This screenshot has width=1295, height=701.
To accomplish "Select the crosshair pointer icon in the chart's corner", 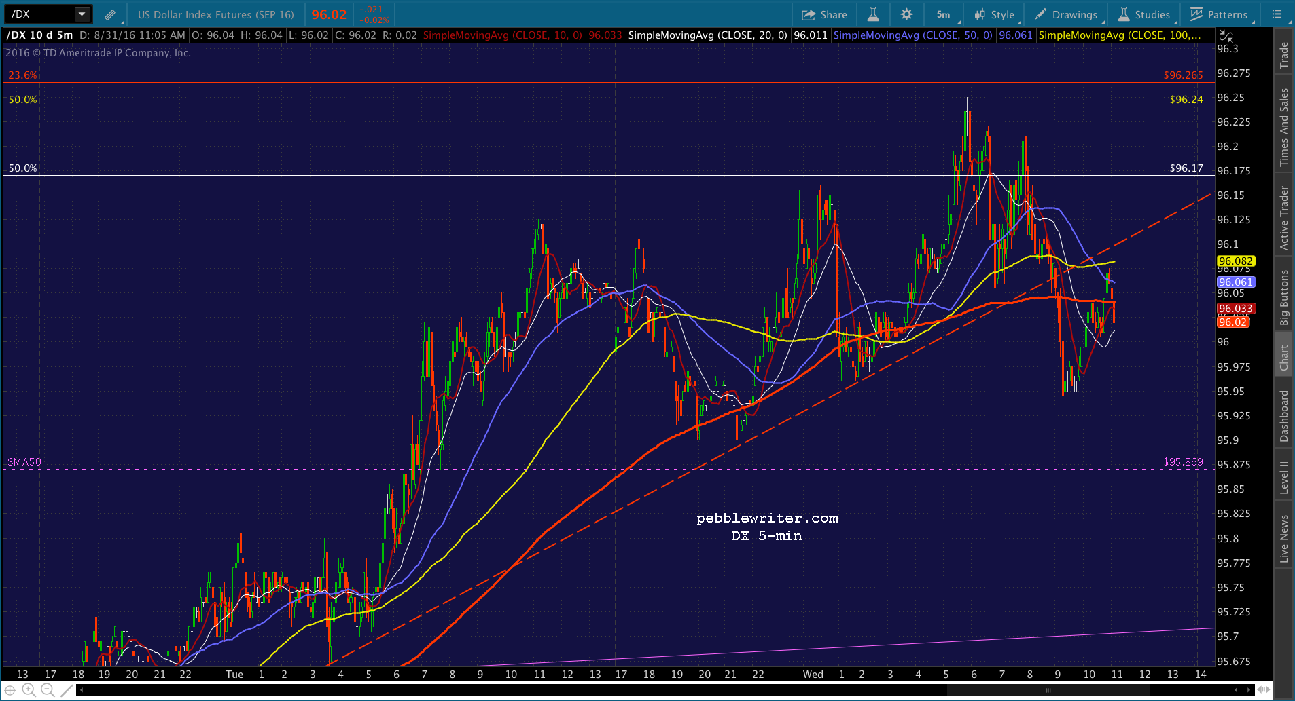I will pos(10,690).
